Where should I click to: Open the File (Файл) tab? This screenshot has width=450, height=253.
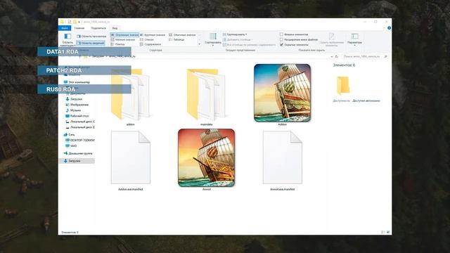click(x=65, y=28)
